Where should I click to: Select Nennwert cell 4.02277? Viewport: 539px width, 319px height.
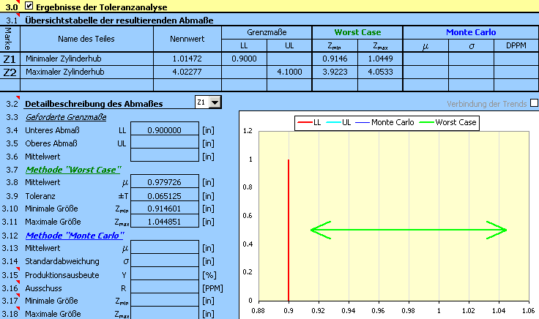187,72
